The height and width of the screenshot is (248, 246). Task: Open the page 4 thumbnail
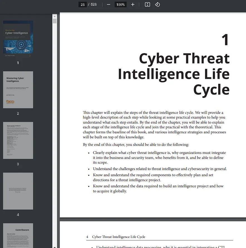pyautogui.click(x=18, y=191)
